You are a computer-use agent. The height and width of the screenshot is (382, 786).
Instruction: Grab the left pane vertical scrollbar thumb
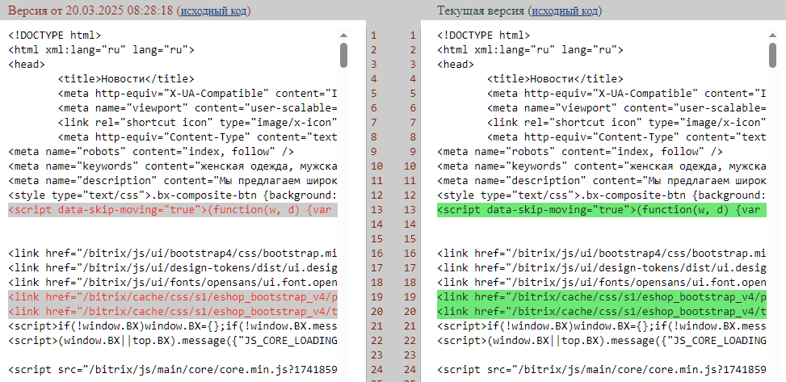tap(343, 55)
